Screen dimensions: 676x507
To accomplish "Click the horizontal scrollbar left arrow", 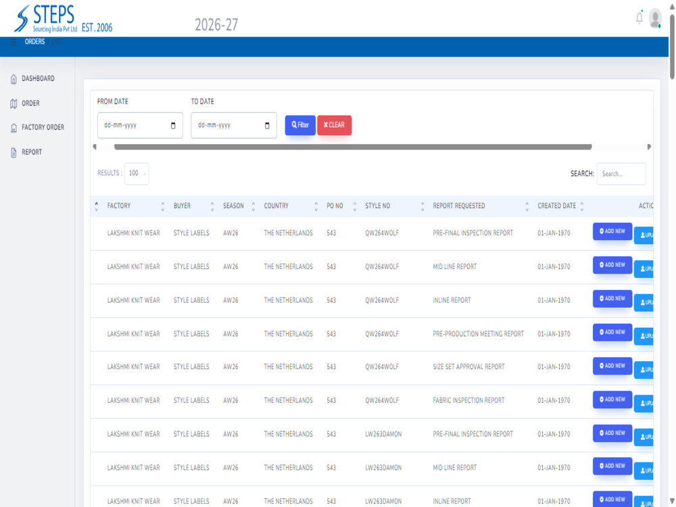I will click(95, 147).
